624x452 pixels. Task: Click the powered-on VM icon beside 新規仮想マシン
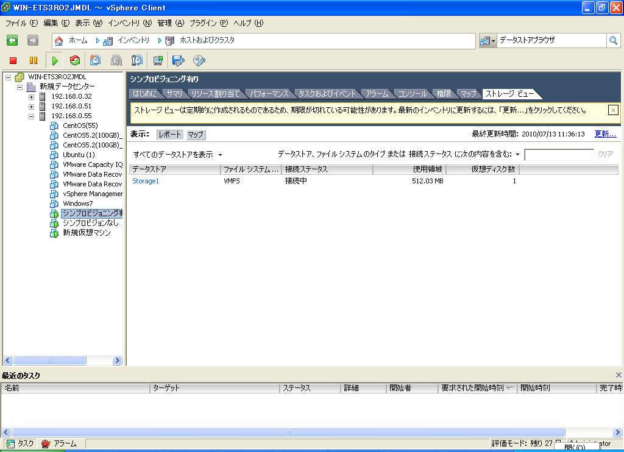54,233
